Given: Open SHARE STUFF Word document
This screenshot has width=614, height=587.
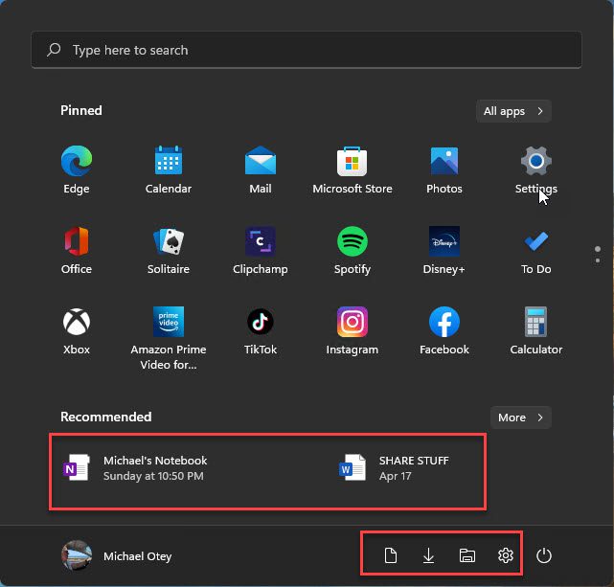Looking at the screenshot, I should (394, 468).
